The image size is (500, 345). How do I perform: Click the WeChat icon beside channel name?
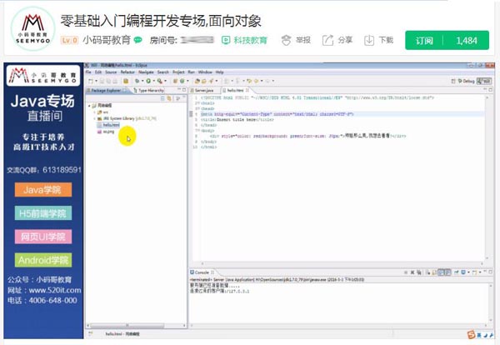click(x=137, y=40)
